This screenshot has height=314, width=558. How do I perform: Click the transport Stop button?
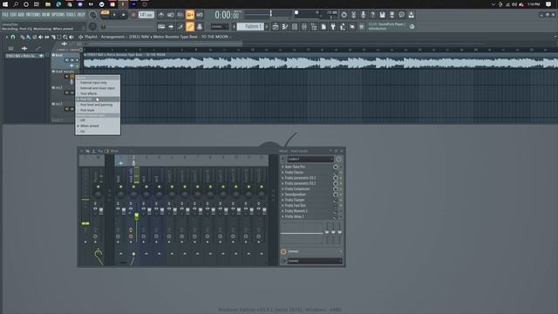tap(123, 15)
